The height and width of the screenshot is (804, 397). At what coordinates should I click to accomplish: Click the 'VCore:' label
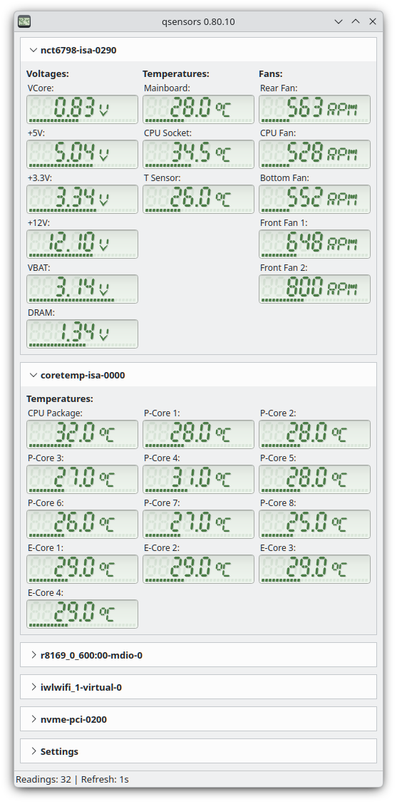(41, 88)
